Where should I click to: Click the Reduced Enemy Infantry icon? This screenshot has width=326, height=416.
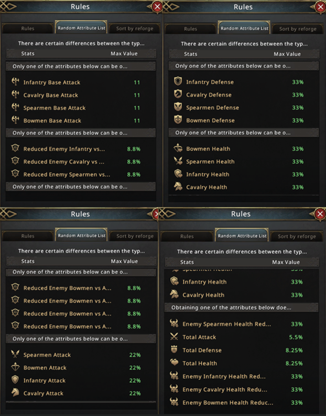(x=16, y=149)
